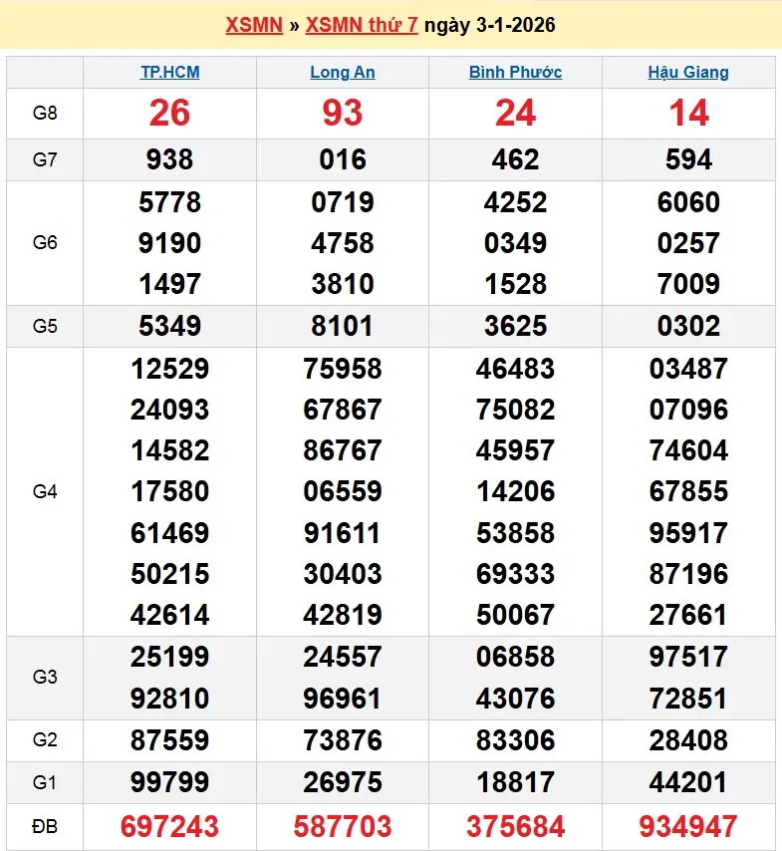Viewport: 782px width, 851px height.
Task: Click the G7 result 462
Action: 515,159
